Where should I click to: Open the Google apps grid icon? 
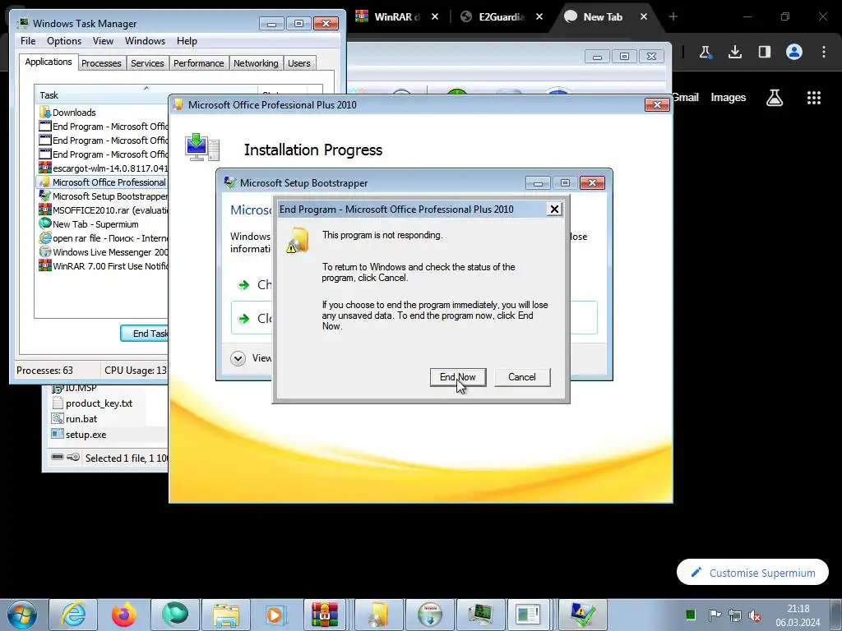(813, 97)
